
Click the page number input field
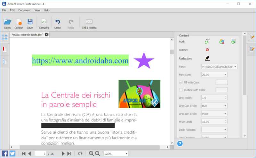point(41,154)
